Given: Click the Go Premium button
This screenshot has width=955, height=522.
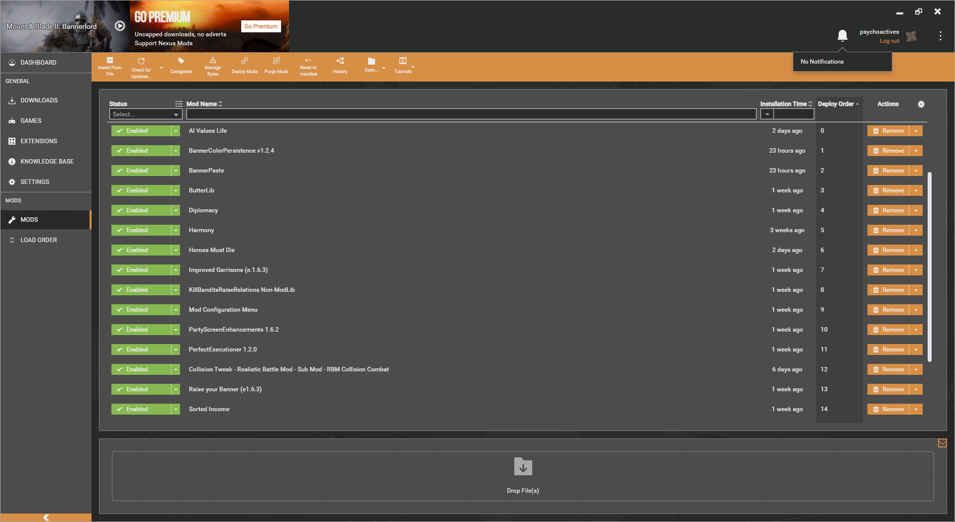Looking at the screenshot, I should click(x=261, y=26).
